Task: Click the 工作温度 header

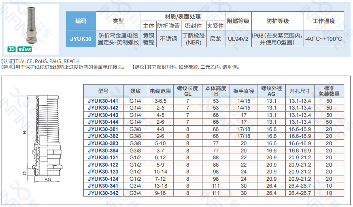Action: tap(324, 21)
